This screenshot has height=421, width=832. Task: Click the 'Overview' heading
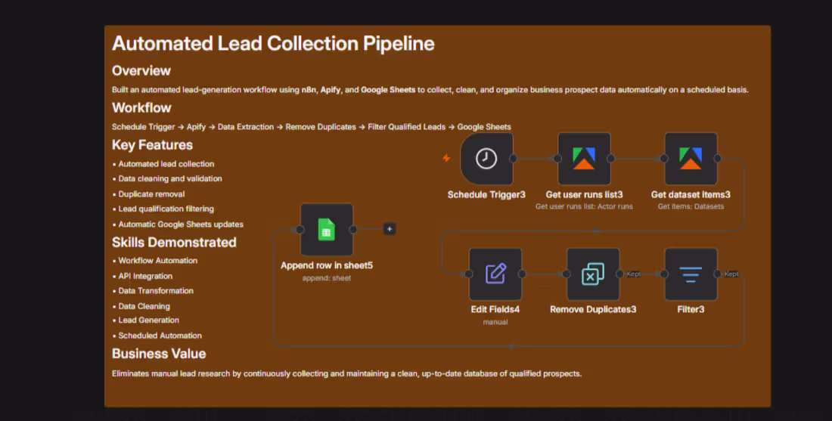point(141,70)
